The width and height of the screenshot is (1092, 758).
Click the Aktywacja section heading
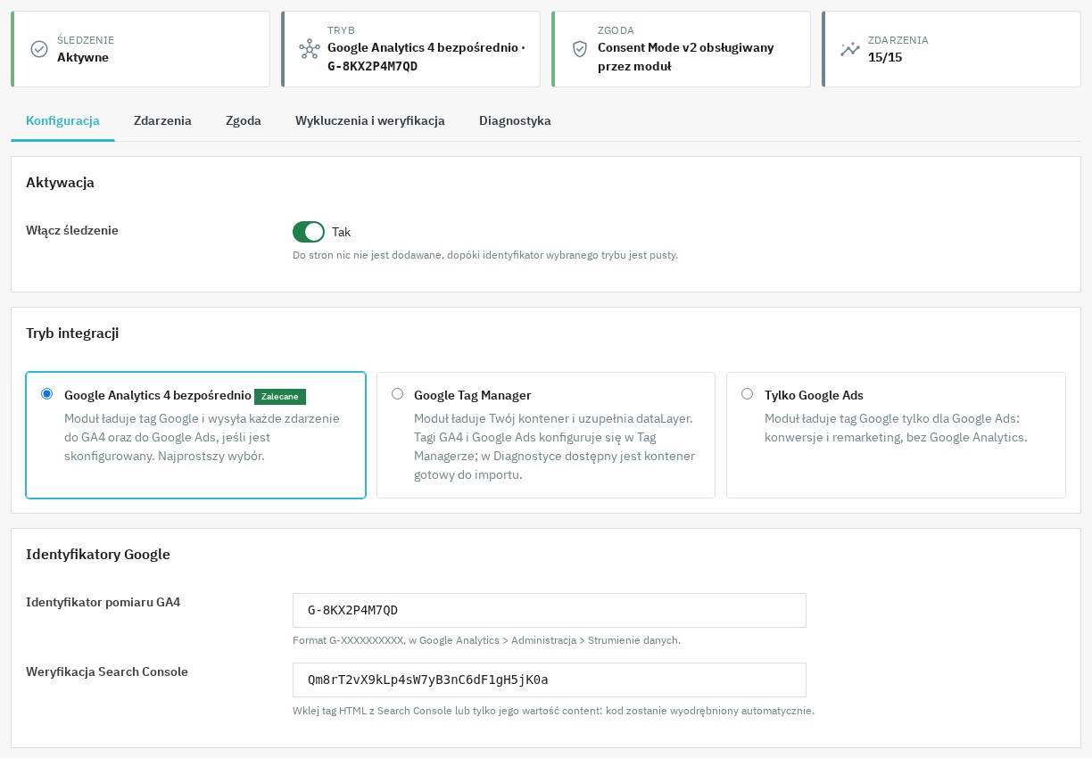pos(61,182)
